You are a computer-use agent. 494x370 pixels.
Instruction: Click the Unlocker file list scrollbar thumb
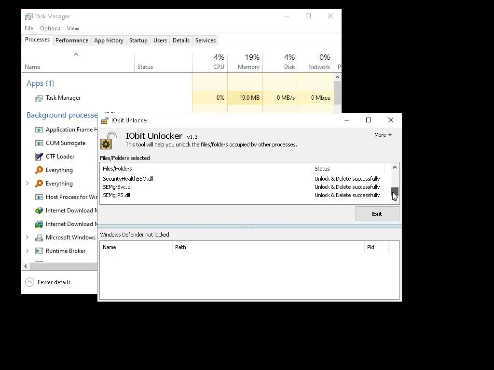pyautogui.click(x=395, y=191)
